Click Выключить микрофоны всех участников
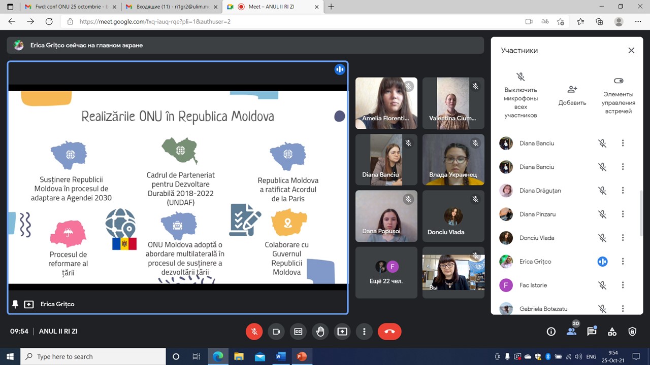The width and height of the screenshot is (650, 365). coord(521,95)
